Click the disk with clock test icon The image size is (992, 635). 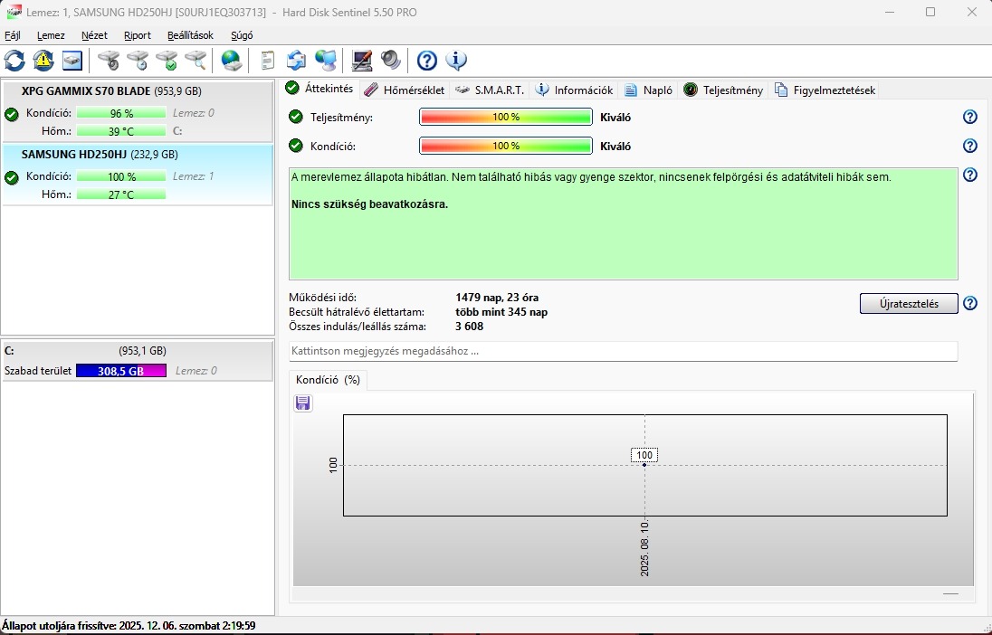tap(138, 60)
